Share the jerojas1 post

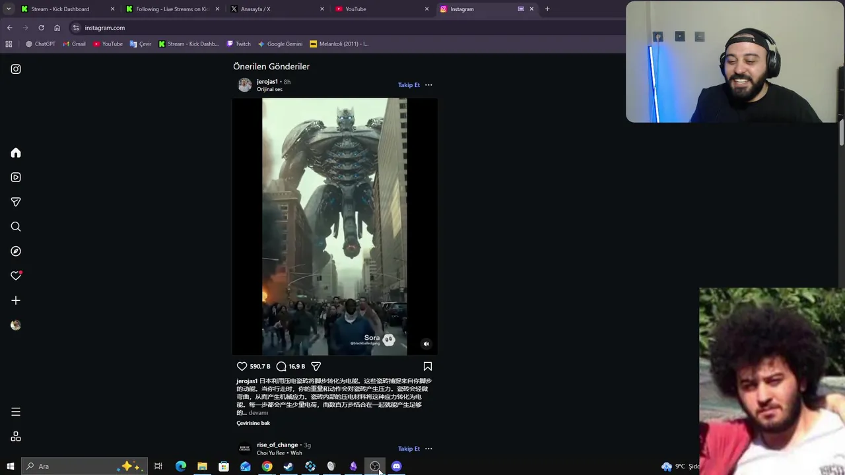coord(316,366)
